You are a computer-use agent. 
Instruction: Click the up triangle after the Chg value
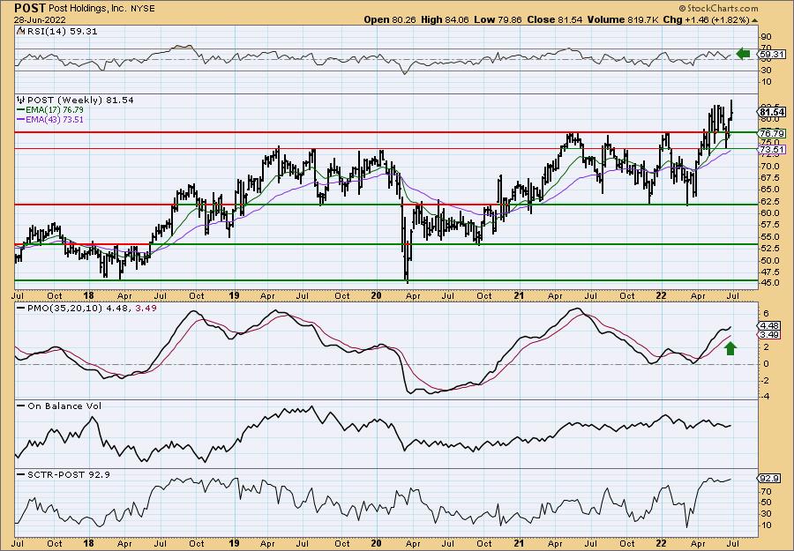755,20
